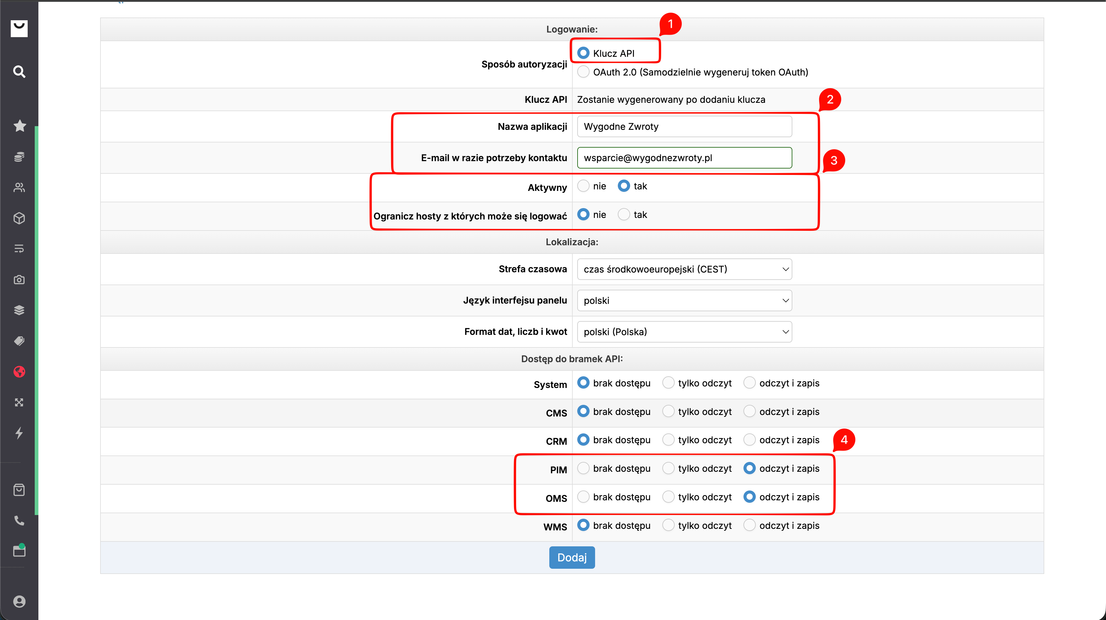Open the stacked layers icon in the sidebar

19,310
